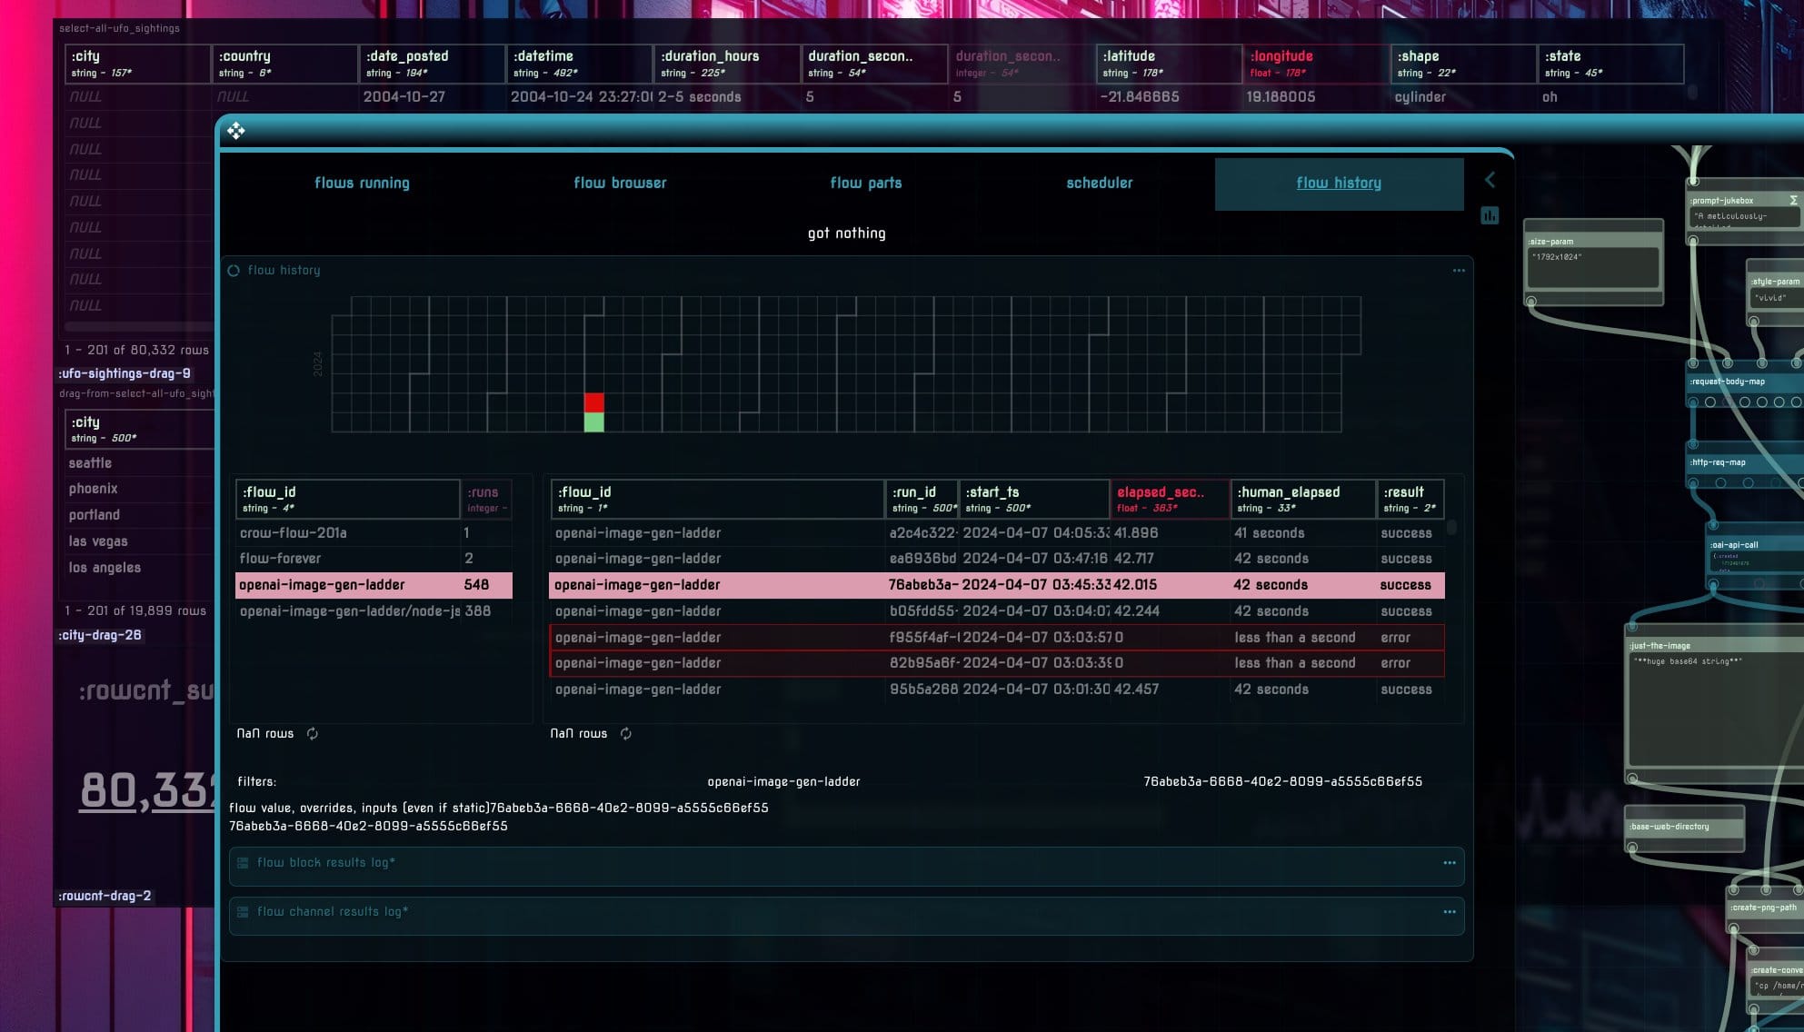Viewport: 1804px width, 1032px height.
Task: Click the :city column header in ufo sightings table
Action: click(137, 64)
